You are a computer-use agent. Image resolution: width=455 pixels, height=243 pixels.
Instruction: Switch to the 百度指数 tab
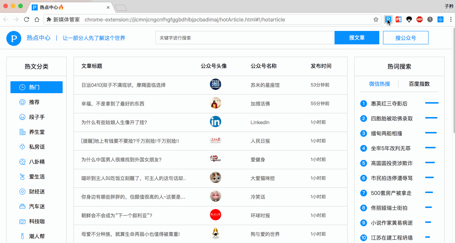[419, 84]
